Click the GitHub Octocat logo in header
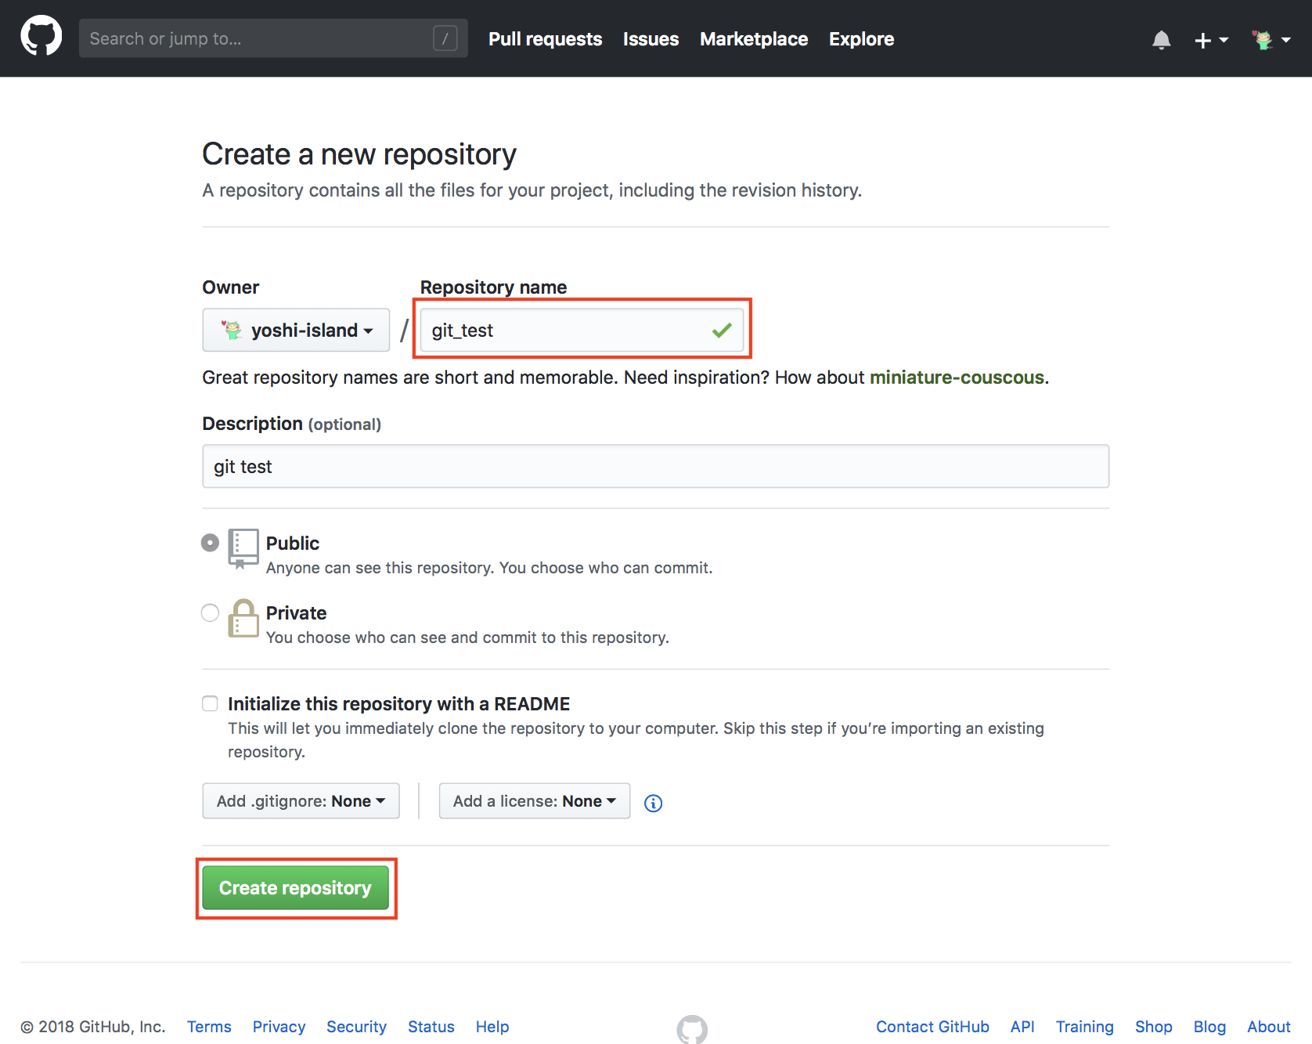Screen dimensions: 1312x1044 (x=41, y=36)
